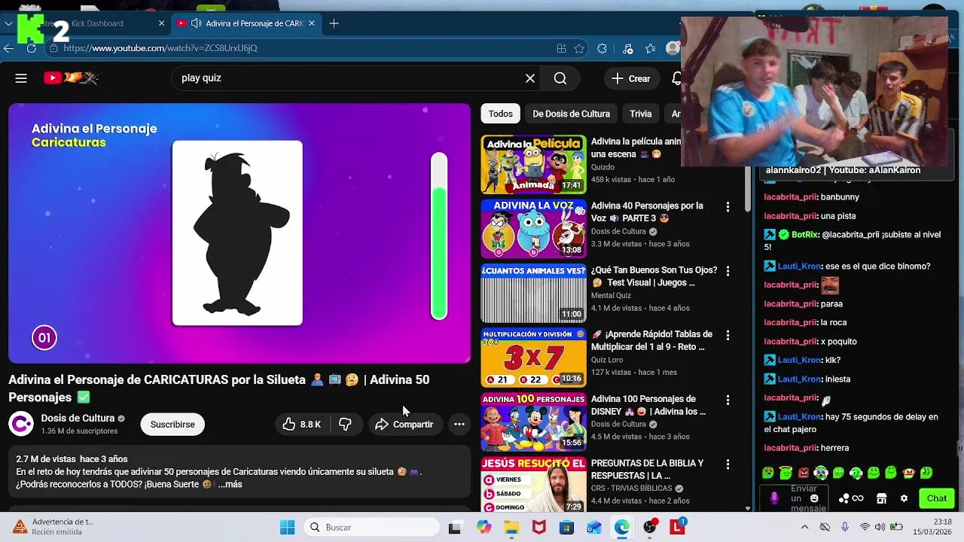Run search with the magnifier button
964x542 pixels.
click(560, 78)
